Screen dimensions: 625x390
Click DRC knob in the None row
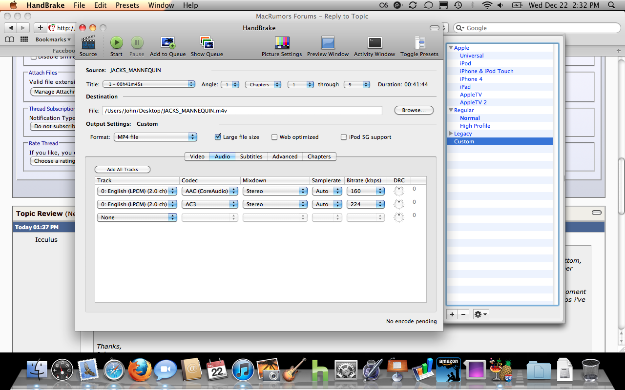pos(399,217)
